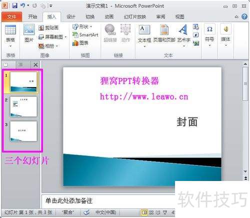Insert a SmartArt graphic

coord(85,35)
